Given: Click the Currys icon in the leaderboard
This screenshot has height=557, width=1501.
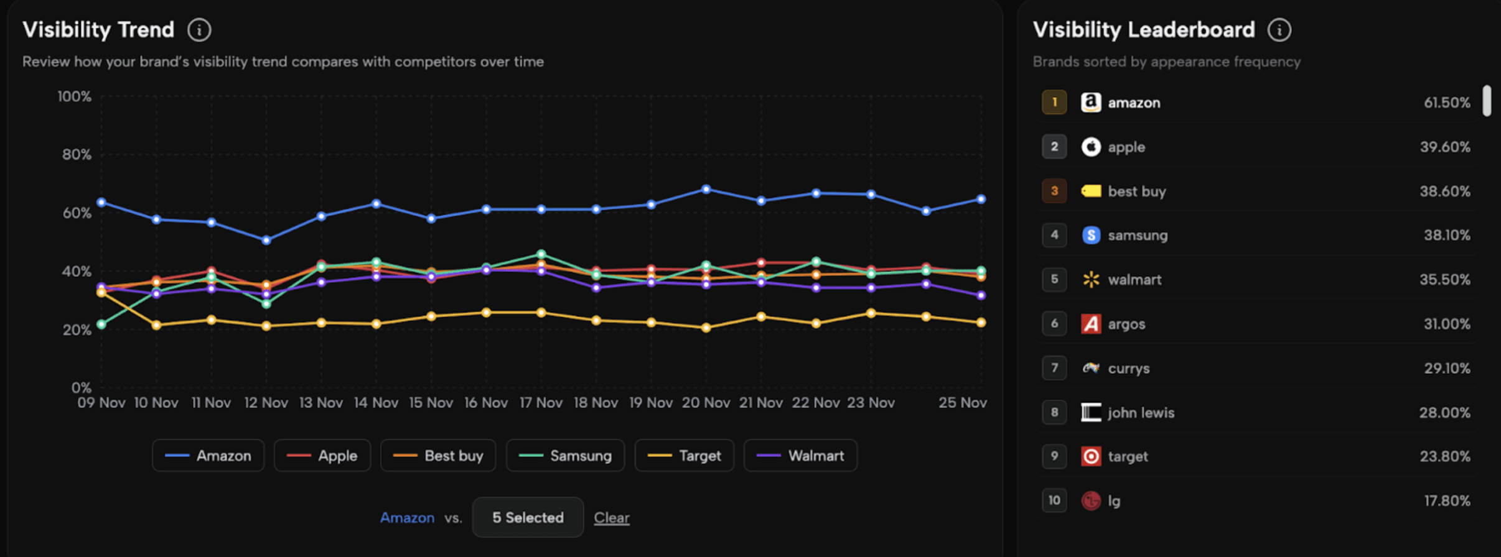Looking at the screenshot, I should tap(1091, 368).
